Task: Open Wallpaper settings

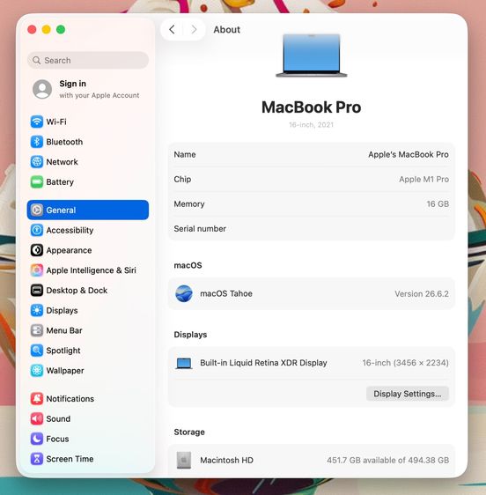Action: pos(88,371)
